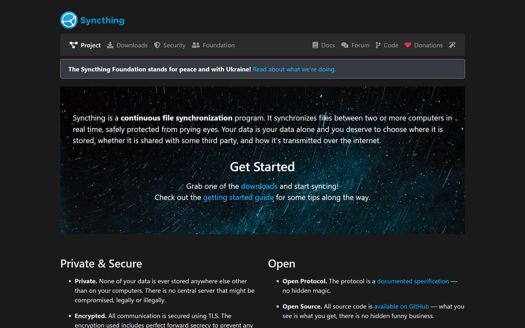Open the Docs nav label
525x328 pixels.
pyautogui.click(x=328, y=45)
